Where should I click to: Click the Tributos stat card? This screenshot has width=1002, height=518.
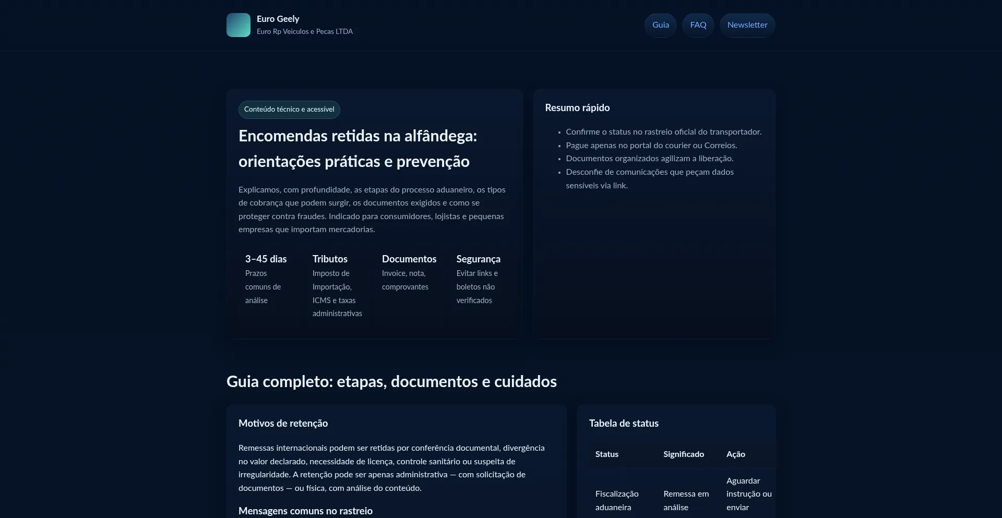pyautogui.click(x=337, y=285)
